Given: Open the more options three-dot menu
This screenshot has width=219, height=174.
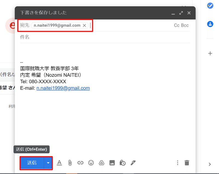Looking at the screenshot, I should coord(177,162).
